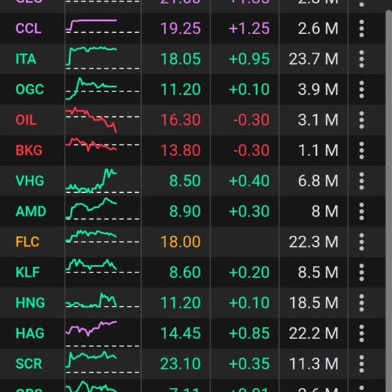Open the VHG sparkline chart
Screen dimensions: 392x392
[x=103, y=181]
